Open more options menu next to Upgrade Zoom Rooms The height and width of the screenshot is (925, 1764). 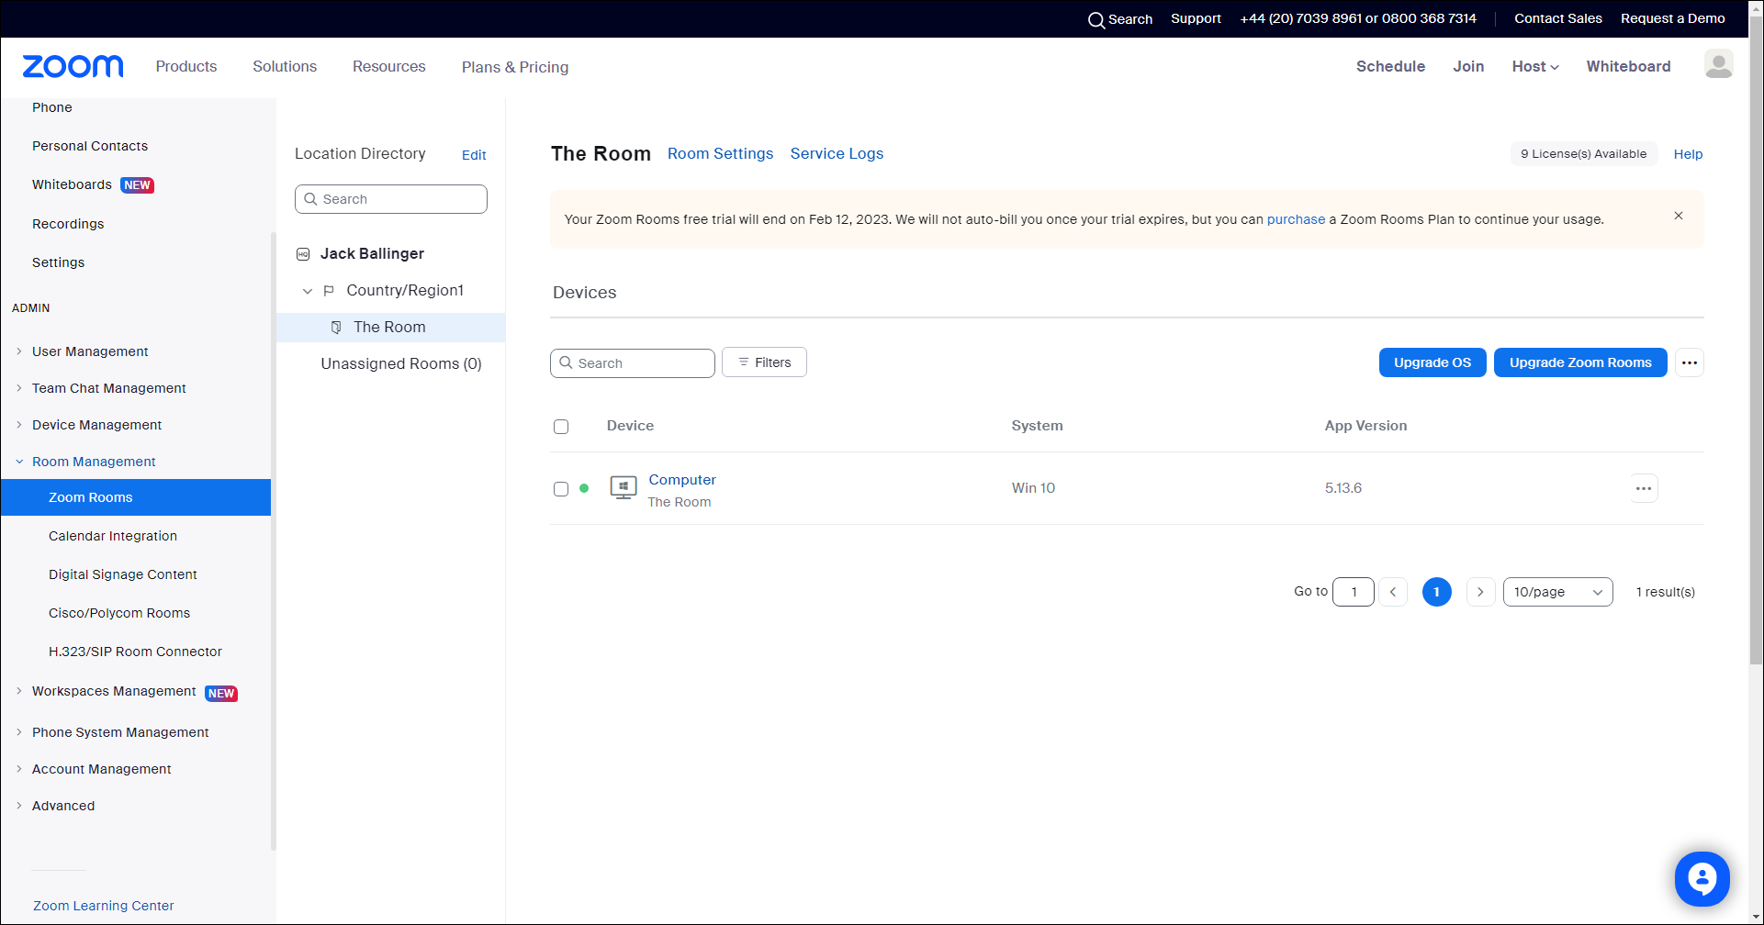(x=1689, y=362)
